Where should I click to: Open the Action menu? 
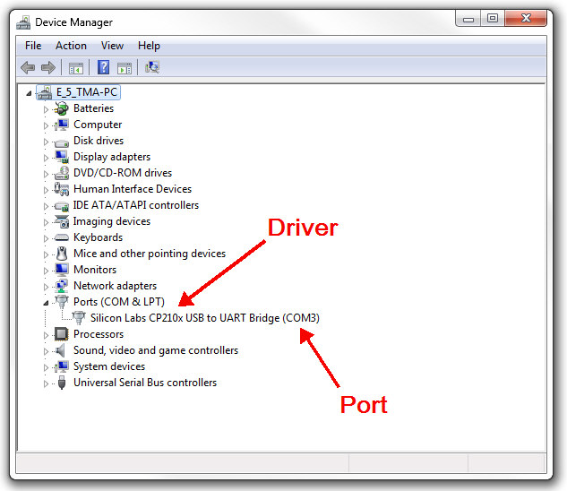72,46
